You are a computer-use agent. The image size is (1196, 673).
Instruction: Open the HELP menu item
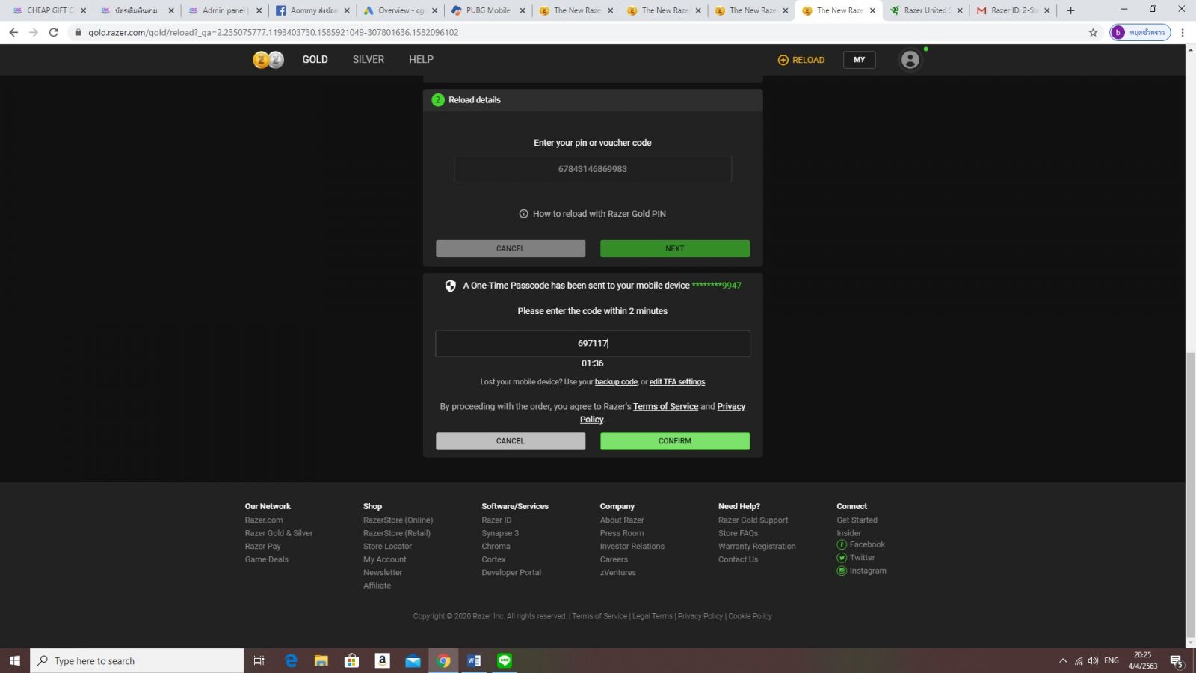[x=421, y=59]
